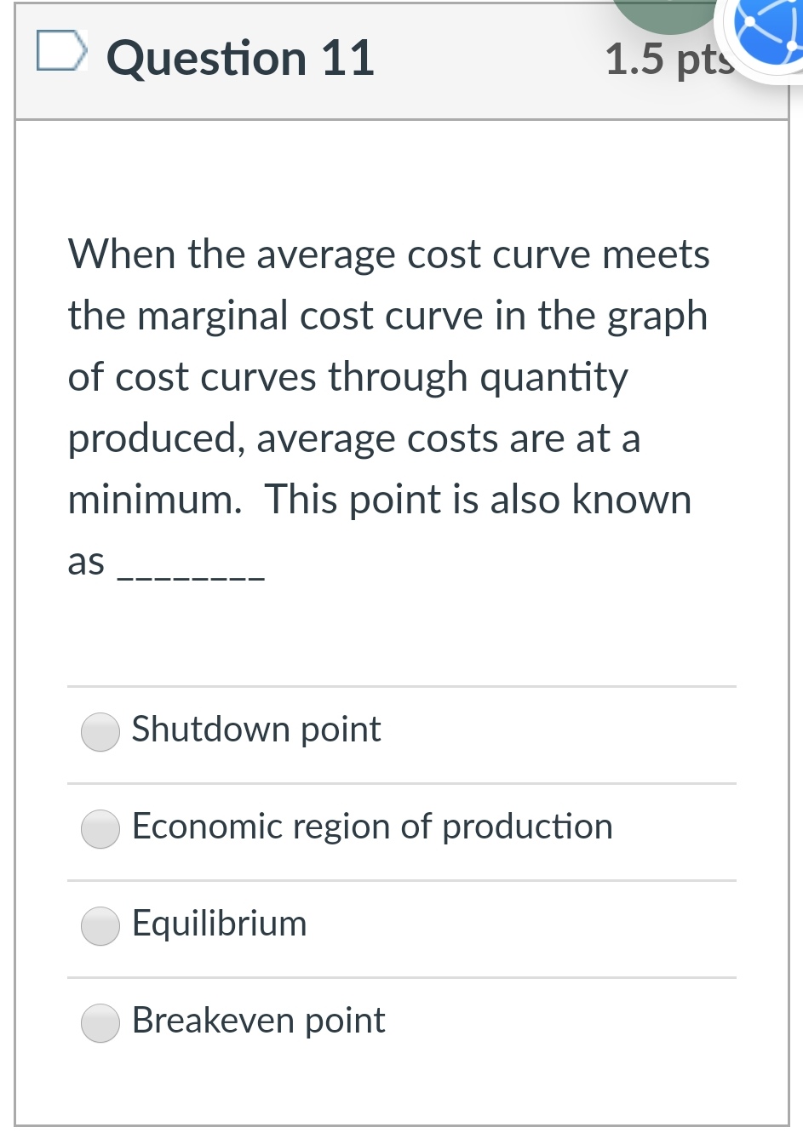Select the Equilibrium answer choice
803x1133 pixels.
(x=100, y=925)
